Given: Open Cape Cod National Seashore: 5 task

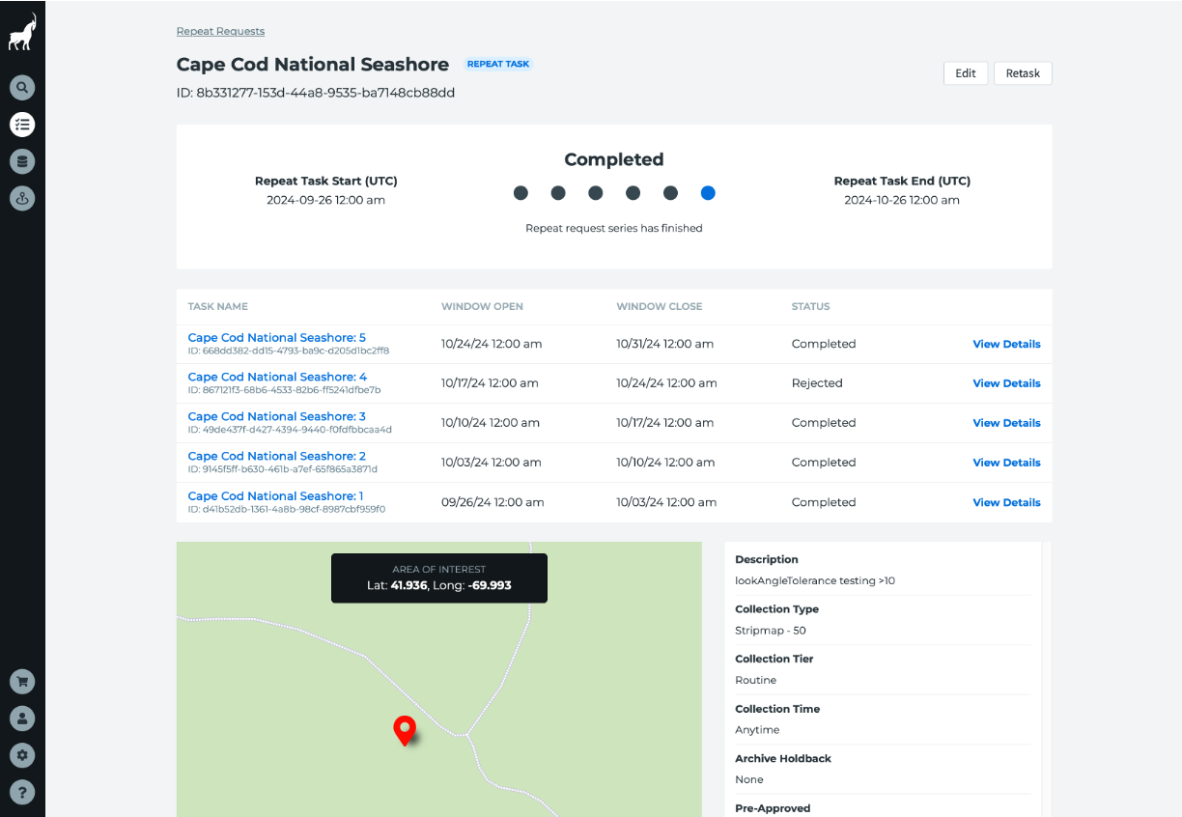Looking at the screenshot, I should pyautogui.click(x=277, y=338).
